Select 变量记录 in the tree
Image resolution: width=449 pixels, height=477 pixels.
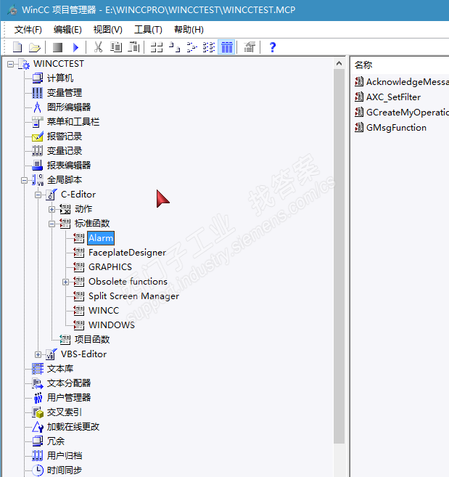coord(64,151)
